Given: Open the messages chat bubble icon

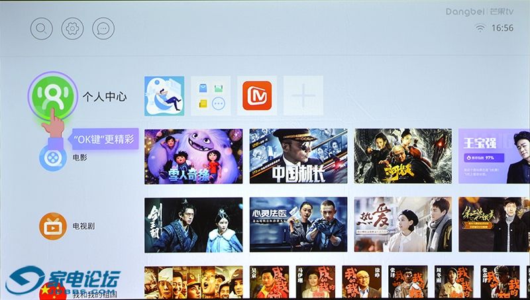Looking at the screenshot, I should tap(103, 28).
